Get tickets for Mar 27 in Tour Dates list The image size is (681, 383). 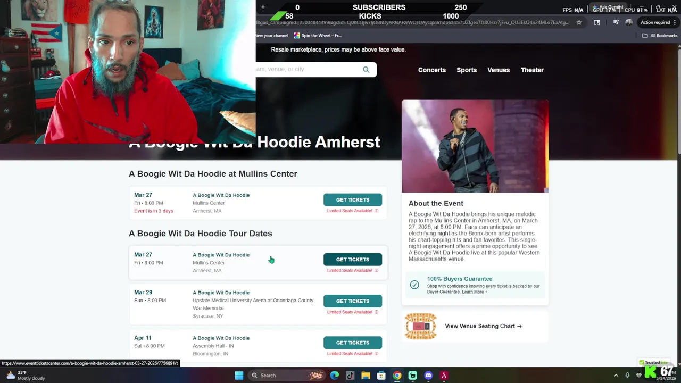tap(353, 260)
